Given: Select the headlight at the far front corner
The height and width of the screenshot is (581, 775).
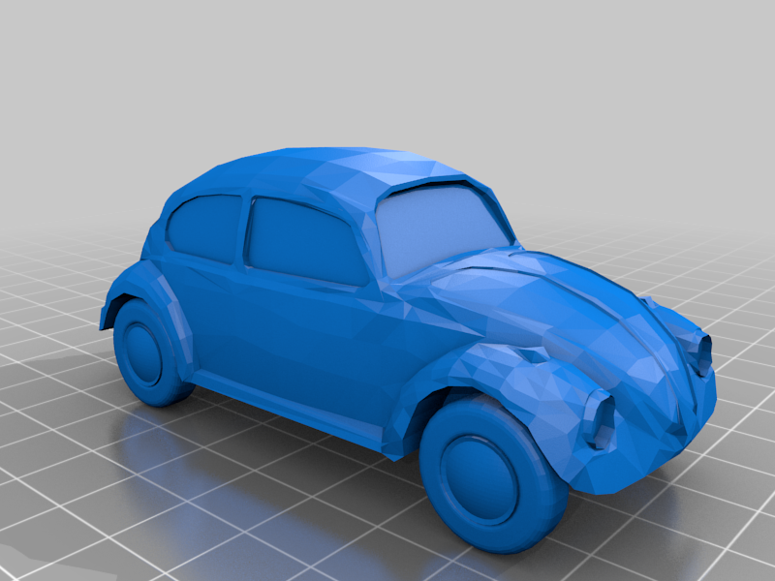Looking at the screenshot, I should [x=698, y=351].
